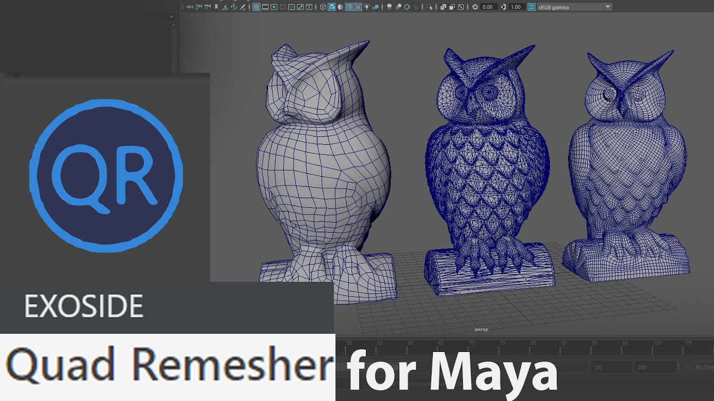Screen dimensions: 714x401
Task: Edit the exposure value field 0.00
Action: point(489,7)
